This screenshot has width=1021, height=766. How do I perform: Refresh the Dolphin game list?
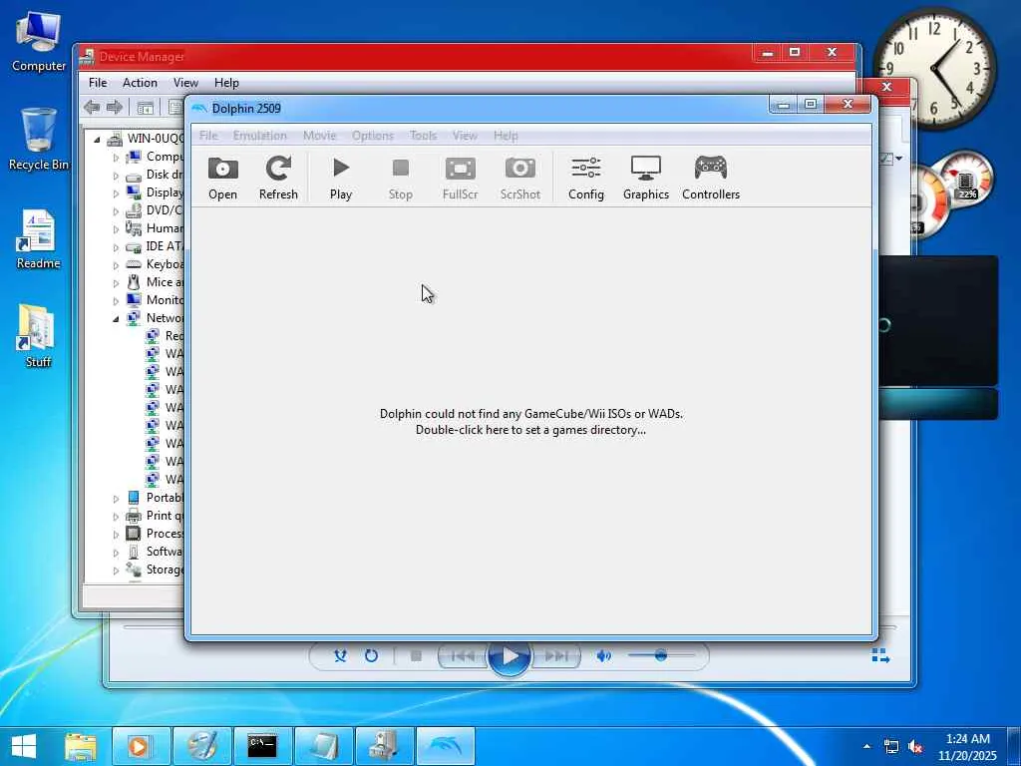pos(278,178)
